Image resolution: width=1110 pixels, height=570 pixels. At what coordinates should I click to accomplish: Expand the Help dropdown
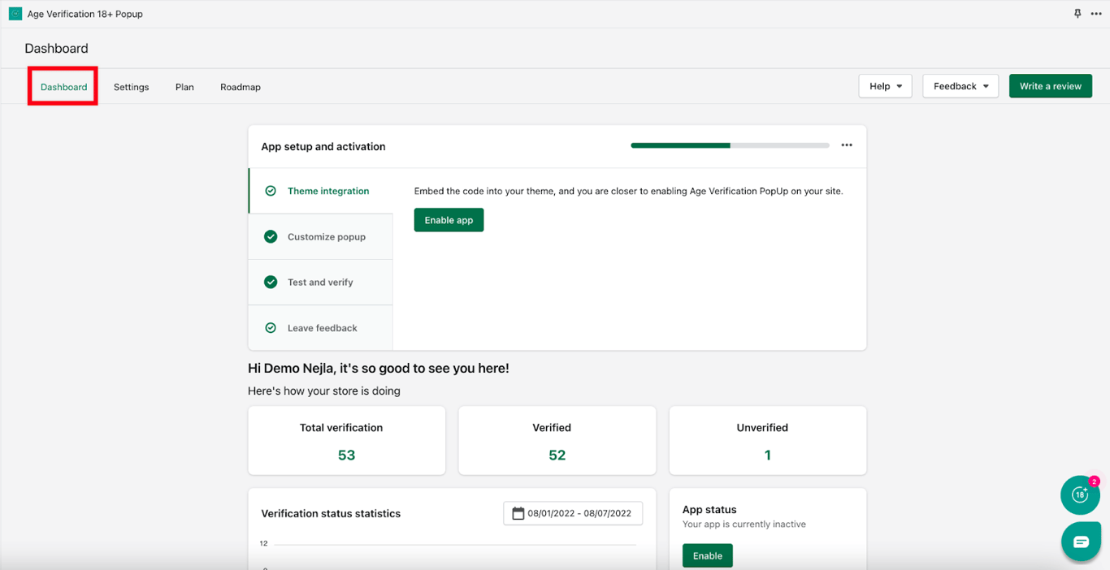885,86
